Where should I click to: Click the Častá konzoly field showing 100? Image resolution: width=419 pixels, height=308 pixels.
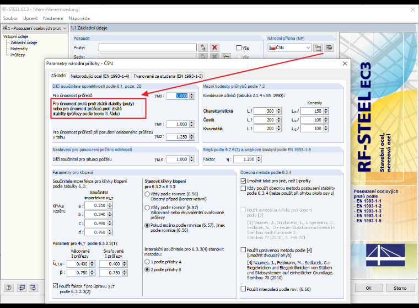click(x=312, y=120)
